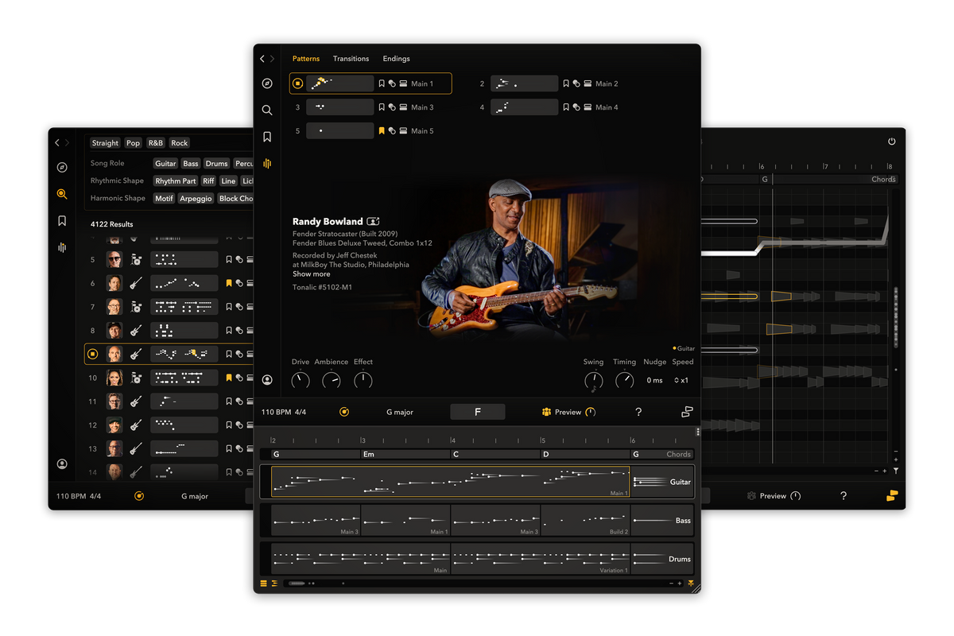Viewport: 954px width, 636px height.
Task: Zoom in arranger with the plus button
Action: (x=680, y=584)
